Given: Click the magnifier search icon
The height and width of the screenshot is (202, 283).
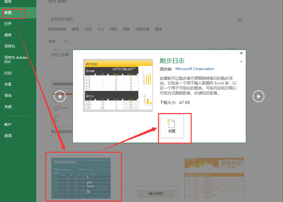Looking at the screenshot, I should coord(239,19).
